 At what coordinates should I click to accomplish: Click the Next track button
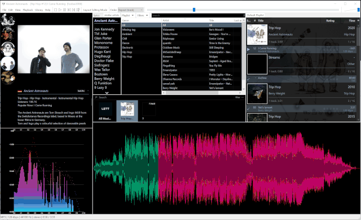point(73,10)
